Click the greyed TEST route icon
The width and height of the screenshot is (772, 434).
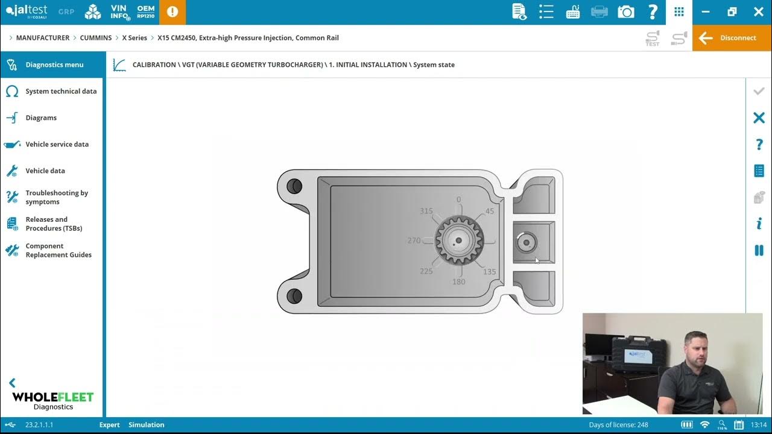point(653,39)
